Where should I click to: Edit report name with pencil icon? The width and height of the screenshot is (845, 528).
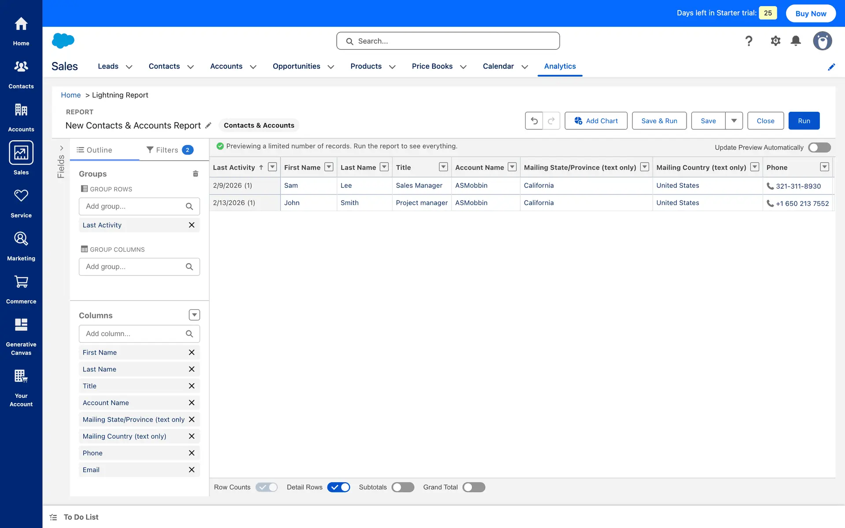(209, 125)
